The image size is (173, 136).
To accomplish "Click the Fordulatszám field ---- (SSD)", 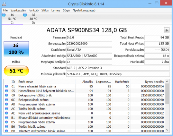I will 157,50.
